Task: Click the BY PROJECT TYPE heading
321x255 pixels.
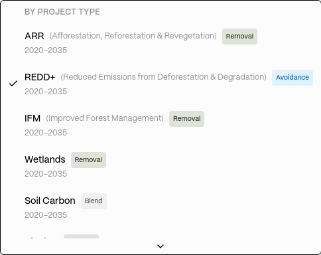Action: click(62, 12)
